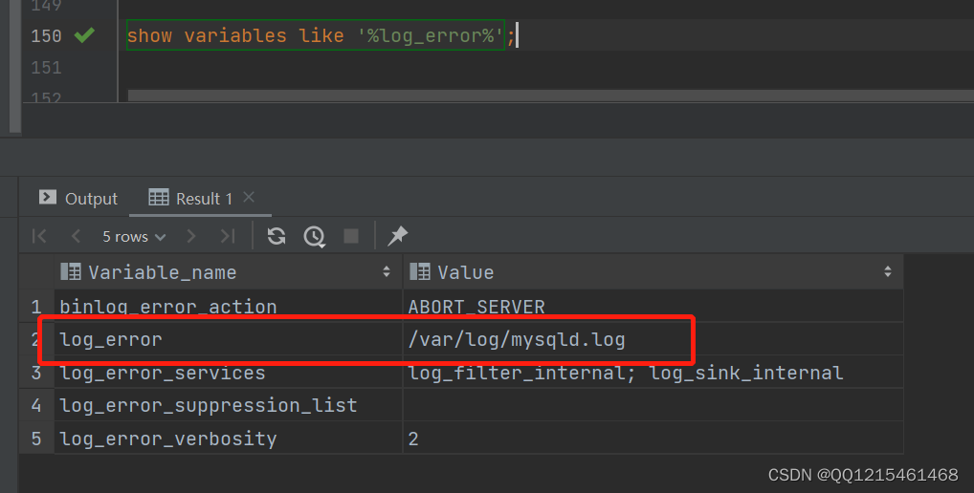Select the value 2 cell
Viewport: 974px width, 493px height.
point(653,439)
